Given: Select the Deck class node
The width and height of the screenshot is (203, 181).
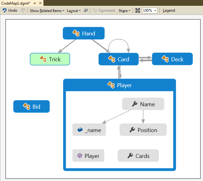Looking at the screenshot, I should (172, 59).
